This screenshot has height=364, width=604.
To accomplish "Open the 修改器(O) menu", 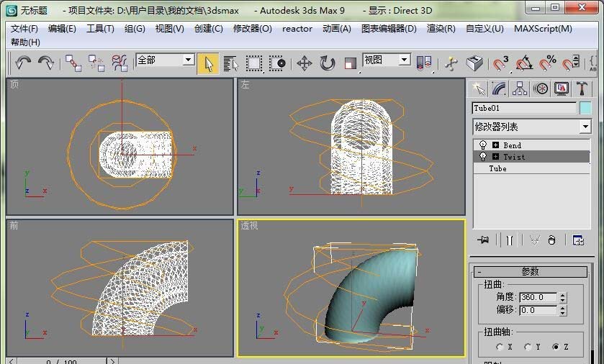I will 252,29.
